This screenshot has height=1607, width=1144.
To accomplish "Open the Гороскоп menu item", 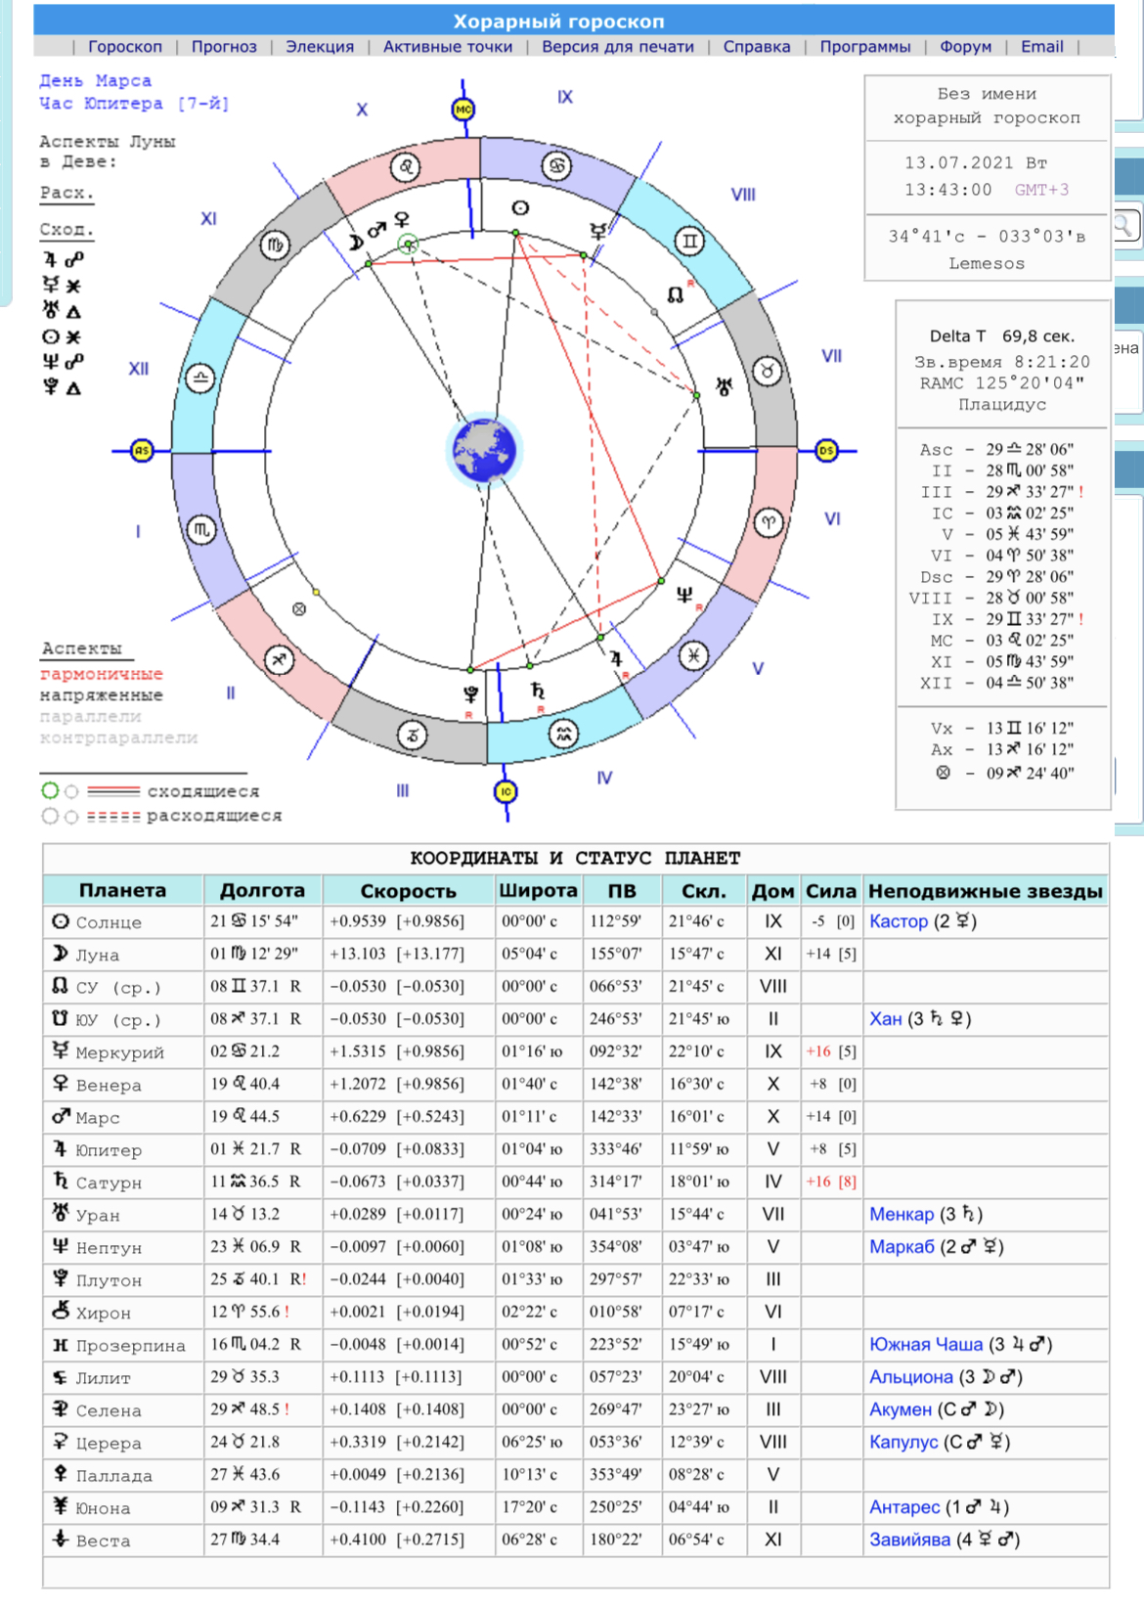I will (125, 46).
